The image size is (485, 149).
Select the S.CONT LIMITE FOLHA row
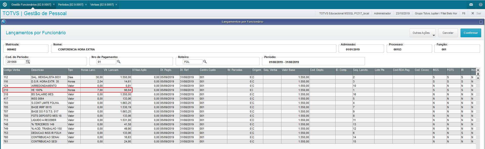[239, 103]
